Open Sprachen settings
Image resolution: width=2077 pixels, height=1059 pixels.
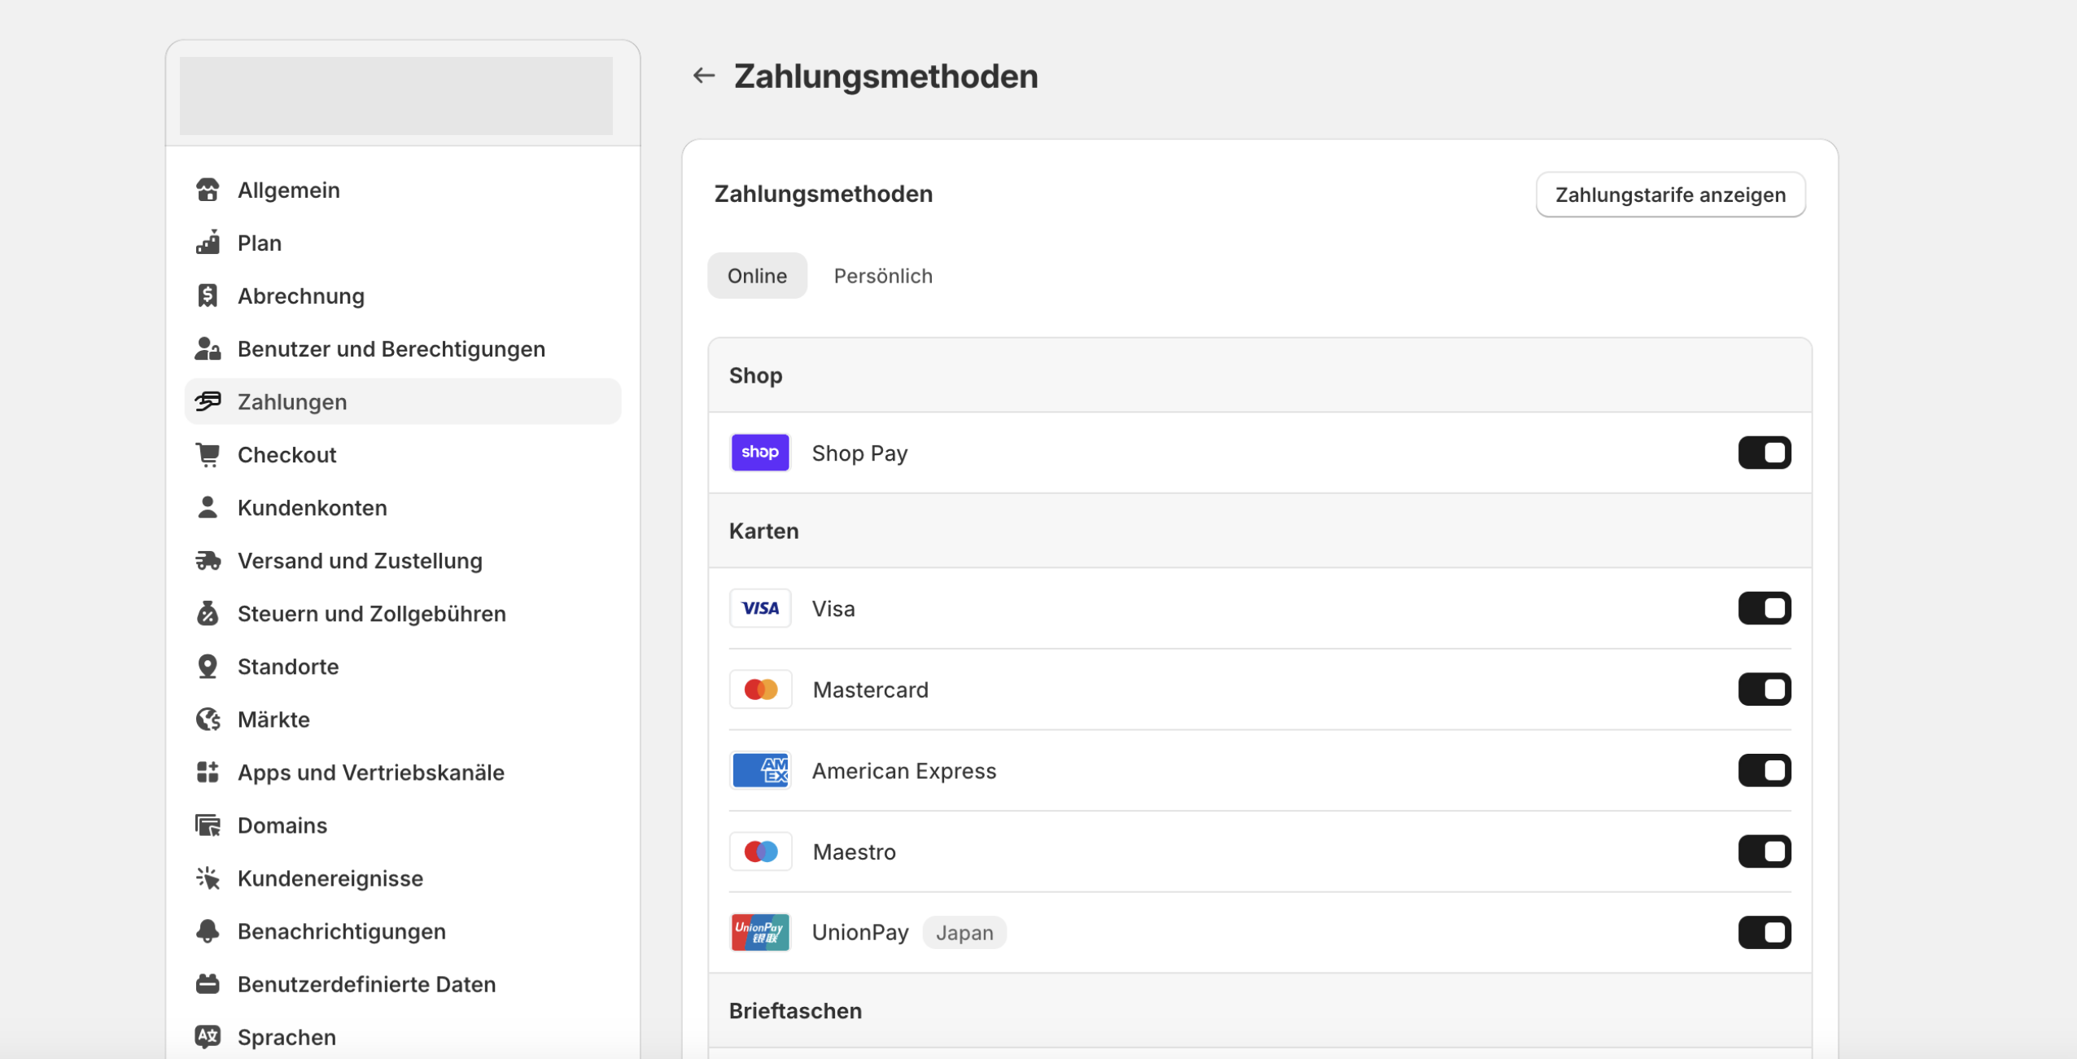click(x=403, y=1036)
